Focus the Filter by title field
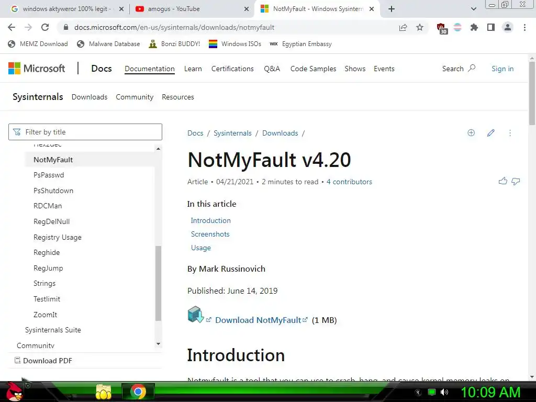This screenshot has height=402, width=536. point(85,132)
